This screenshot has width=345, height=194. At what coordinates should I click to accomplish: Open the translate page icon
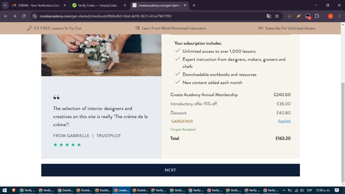pyautogui.click(x=268, y=16)
